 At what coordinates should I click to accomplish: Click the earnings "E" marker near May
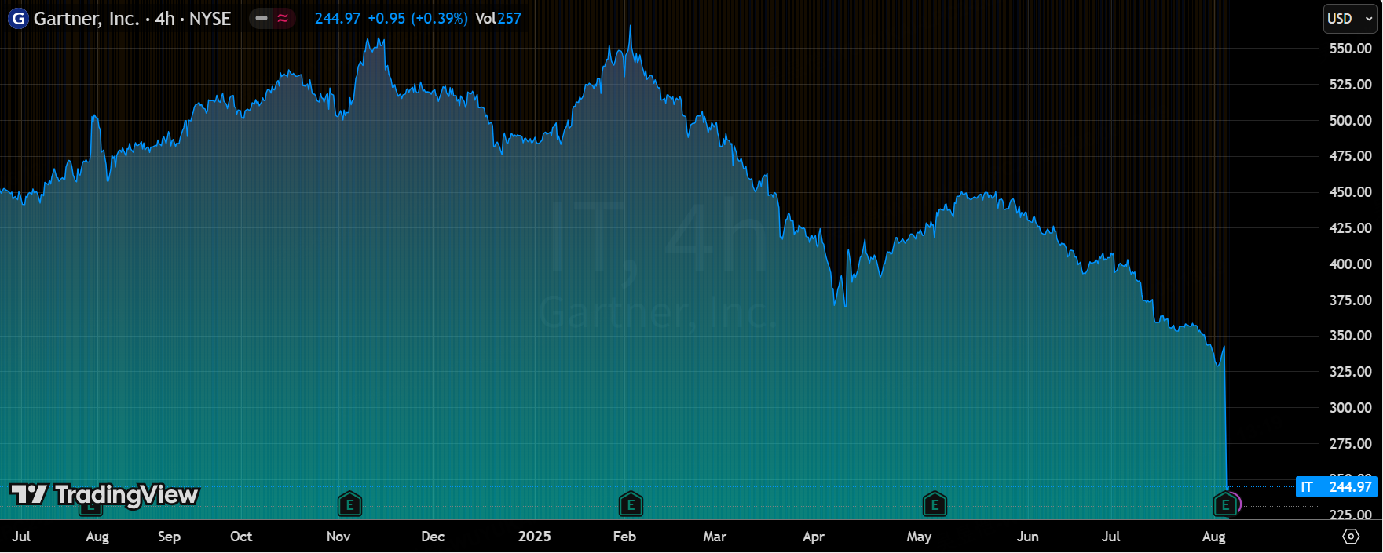click(x=935, y=504)
